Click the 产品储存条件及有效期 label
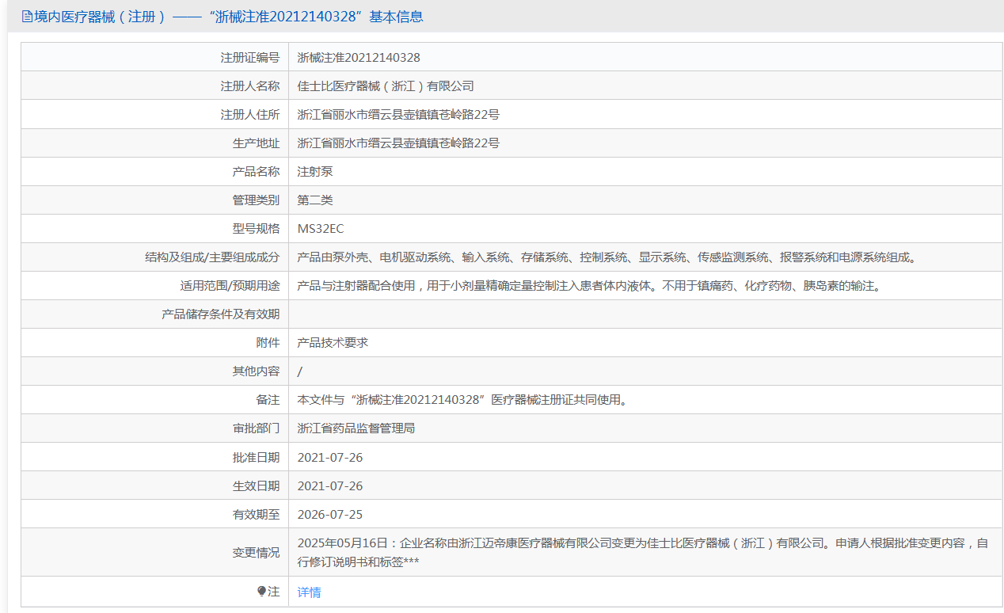 point(220,314)
